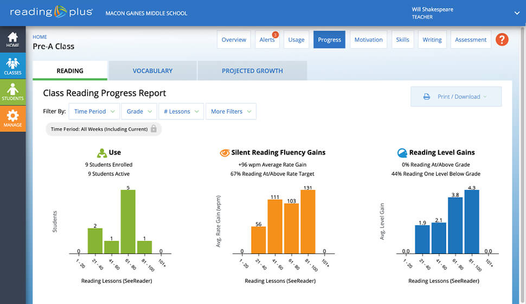Click the lock icon on time period chip

click(153, 129)
